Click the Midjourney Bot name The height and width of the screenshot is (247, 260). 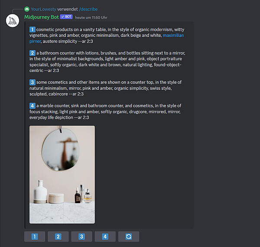[42, 17]
